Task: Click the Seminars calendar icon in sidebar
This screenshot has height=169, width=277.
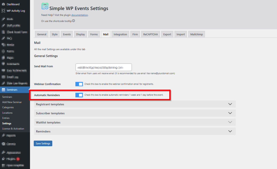Action: (3, 90)
